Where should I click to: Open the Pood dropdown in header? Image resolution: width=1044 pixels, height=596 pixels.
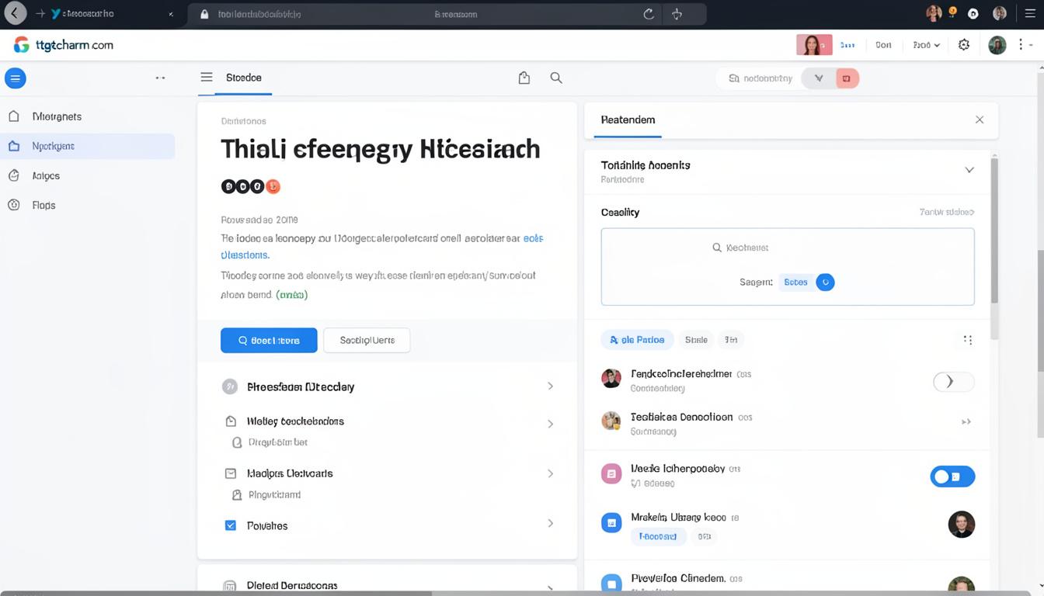[x=926, y=45]
